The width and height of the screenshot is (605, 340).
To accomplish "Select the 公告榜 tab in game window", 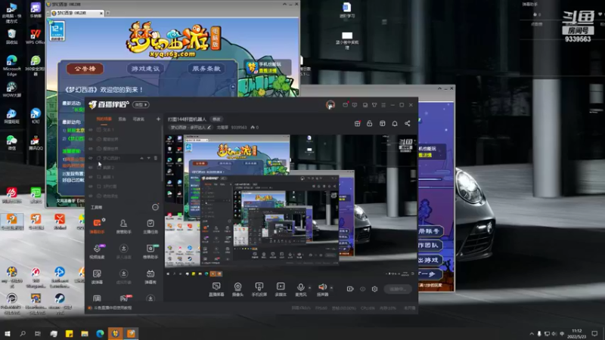I will tap(85, 69).
